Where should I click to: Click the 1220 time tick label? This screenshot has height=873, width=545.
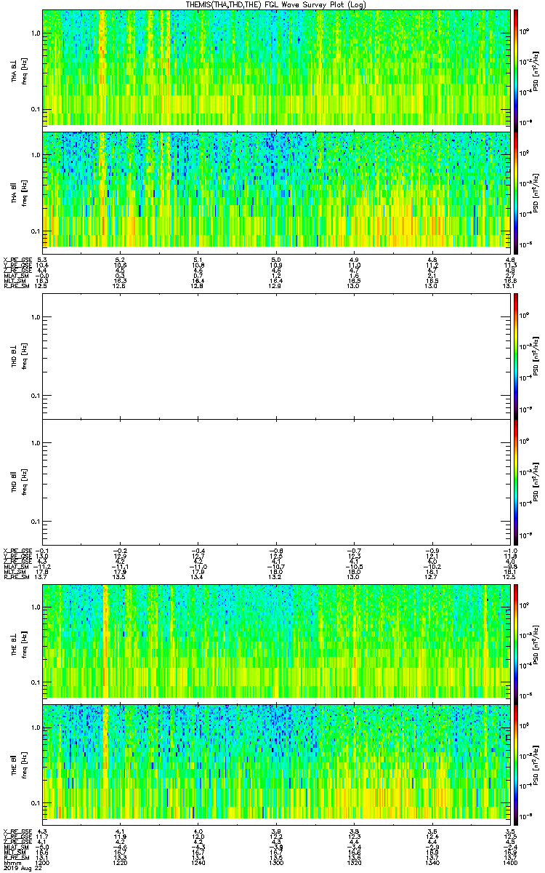click(120, 861)
